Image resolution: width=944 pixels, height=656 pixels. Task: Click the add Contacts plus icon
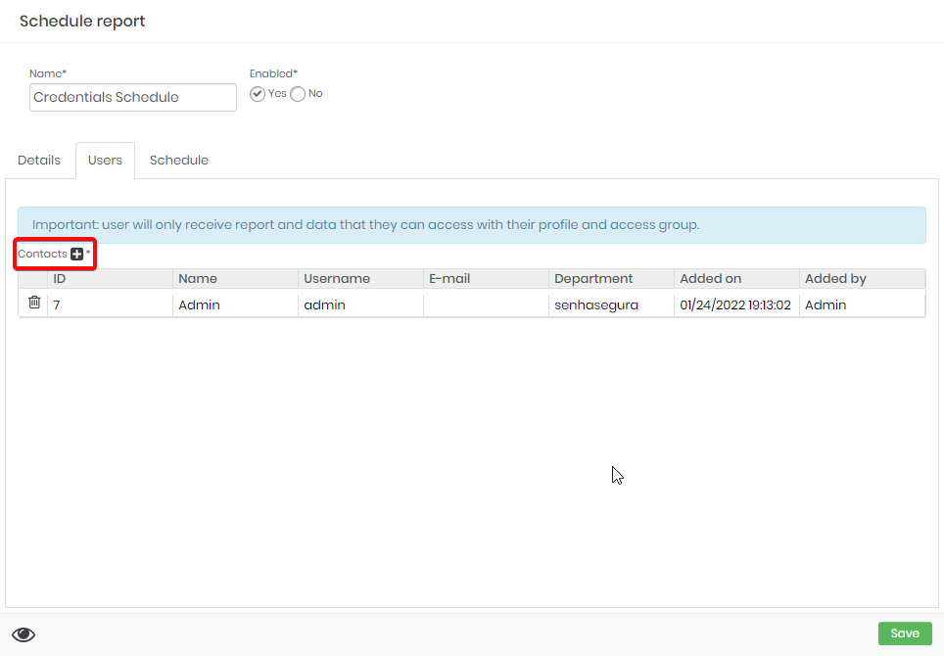coord(76,254)
